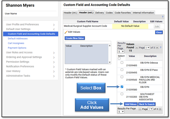
Task: Switch to Delivery tab
Action: [100, 13]
